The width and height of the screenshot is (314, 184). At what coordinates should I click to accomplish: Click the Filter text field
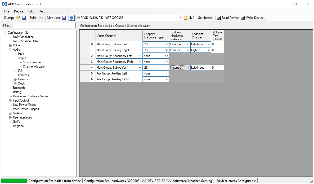point(44,25)
